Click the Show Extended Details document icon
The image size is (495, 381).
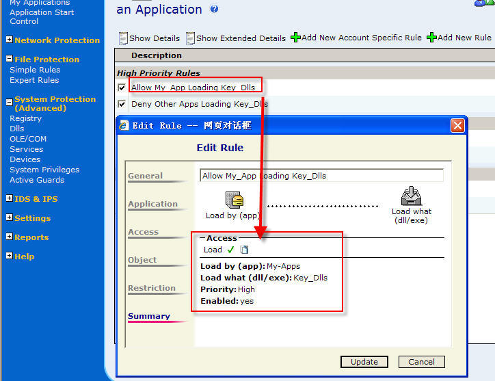pyautogui.click(x=190, y=38)
